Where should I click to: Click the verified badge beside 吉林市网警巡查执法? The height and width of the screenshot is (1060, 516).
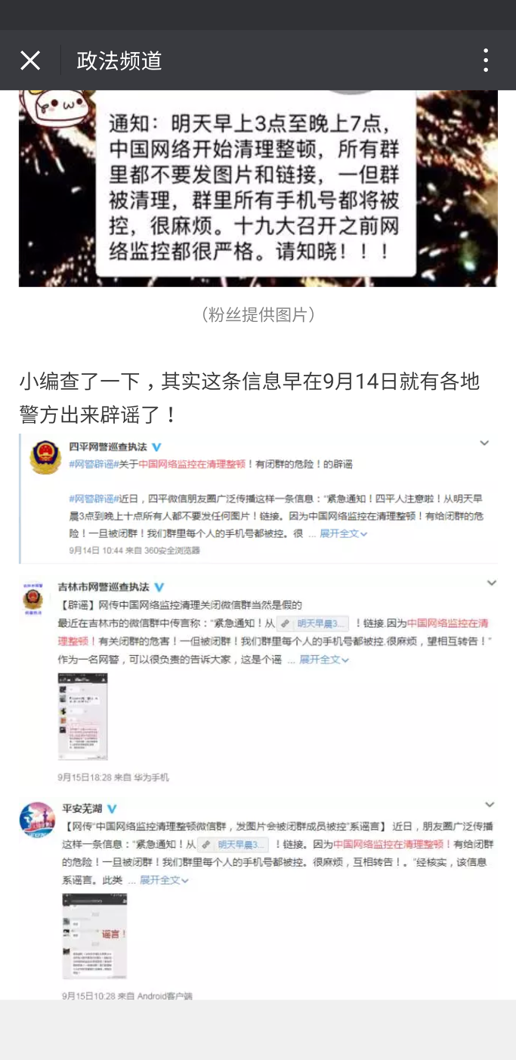(x=159, y=587)
